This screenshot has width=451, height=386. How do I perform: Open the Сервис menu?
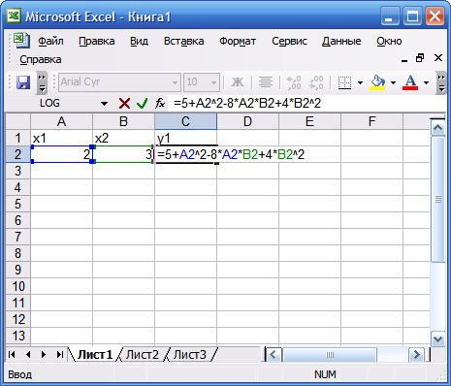pos(289,42)
